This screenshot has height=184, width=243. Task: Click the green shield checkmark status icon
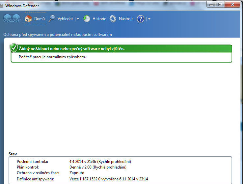[x=13, y=48]
